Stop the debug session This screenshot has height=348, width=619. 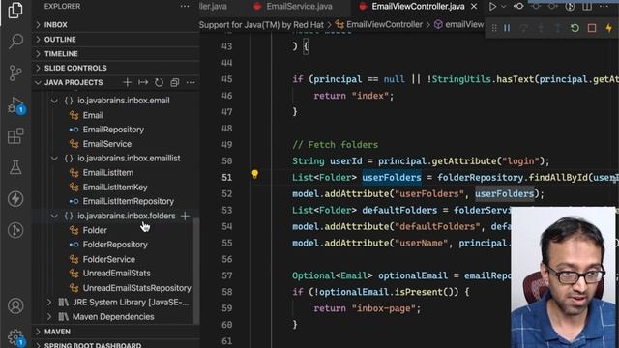pos(591,28)
